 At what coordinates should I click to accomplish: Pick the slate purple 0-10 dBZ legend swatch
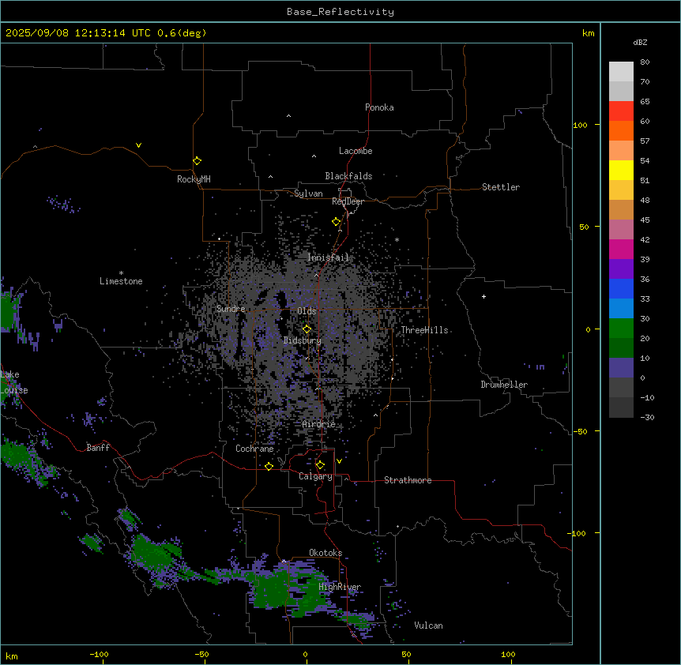tap(621, 368)
